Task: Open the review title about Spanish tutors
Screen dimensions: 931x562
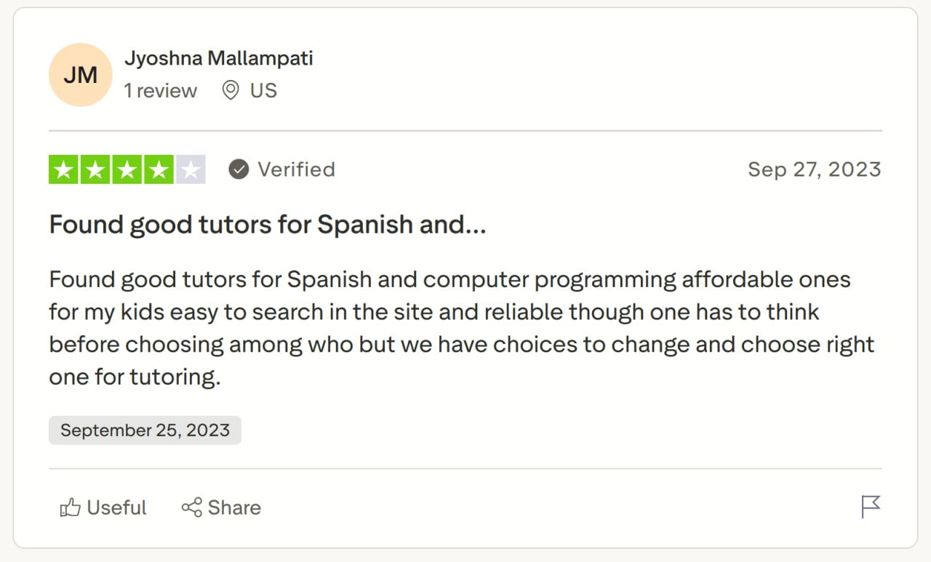Action: [268, 224]
